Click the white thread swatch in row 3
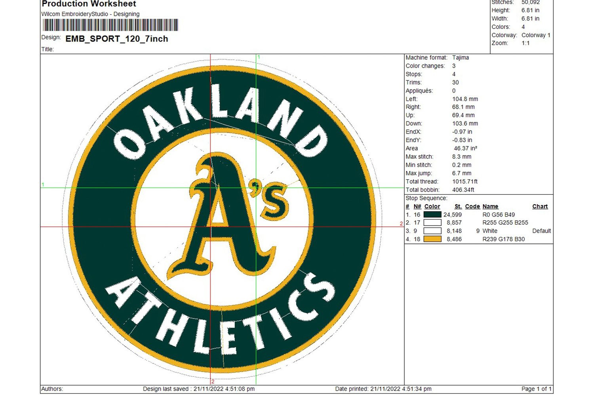Screen dimensions: 594x395 [x=432, y=231]
